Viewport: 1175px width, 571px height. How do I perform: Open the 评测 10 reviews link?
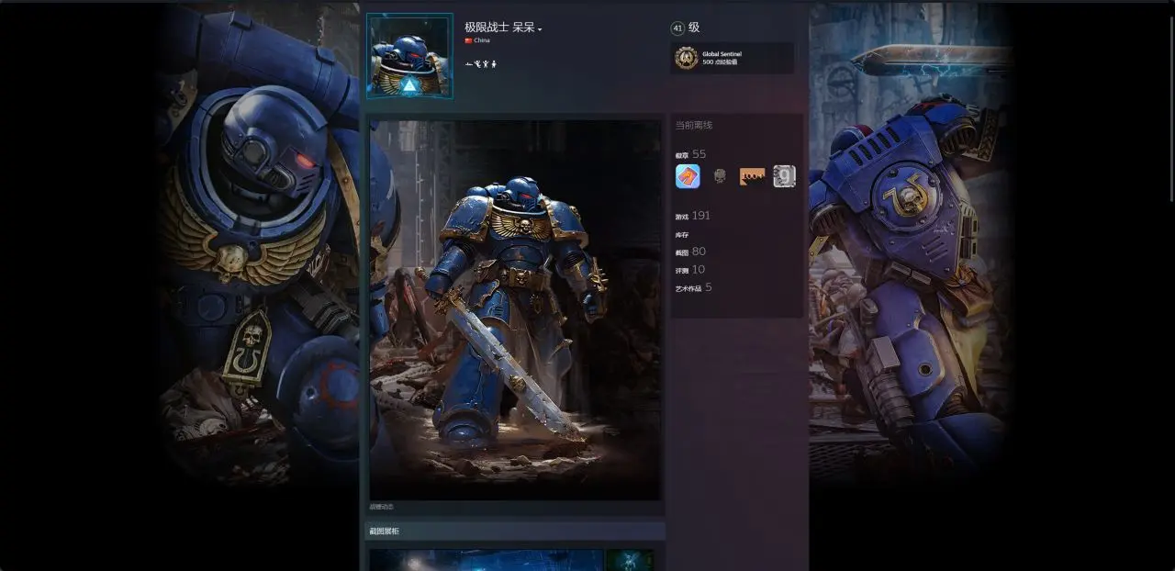click(689, 270)
